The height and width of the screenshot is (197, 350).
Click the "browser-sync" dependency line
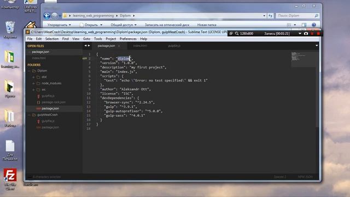pyautogui.click(x=129, y=102)
